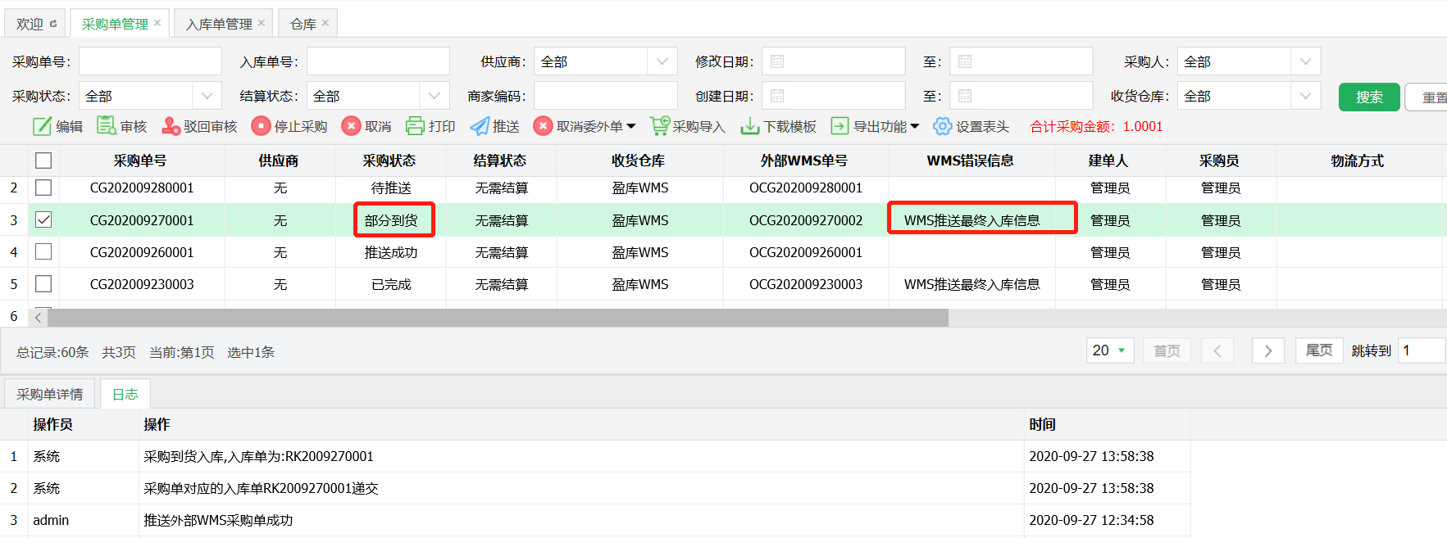Click the 外部WMS单号 column header
Viewport: 1447px width, 538px height.
click(x=803, y=160)
